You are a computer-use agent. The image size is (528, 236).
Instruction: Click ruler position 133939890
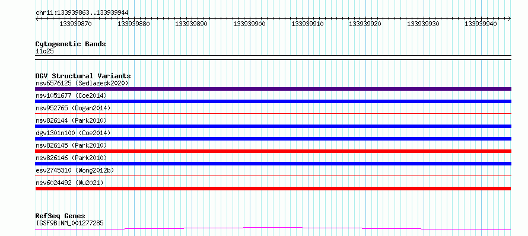pos(191,24)
